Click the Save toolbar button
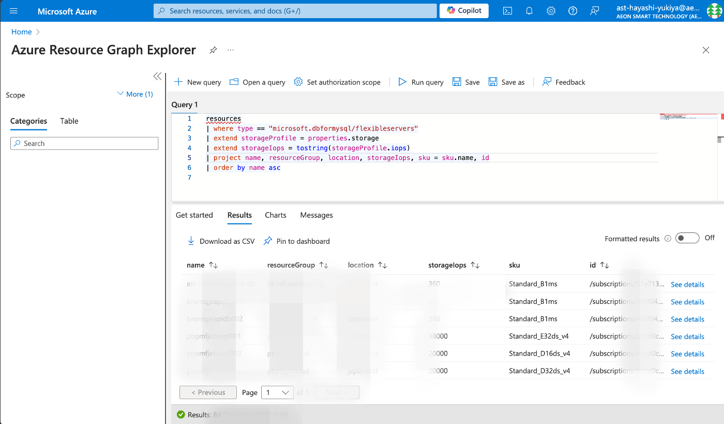The width and height of the screenshot is (724, 424). pos(466,82)
